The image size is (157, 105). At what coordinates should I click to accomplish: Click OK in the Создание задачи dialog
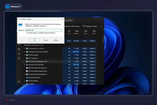pyautogui.click(x=35, y=40)
